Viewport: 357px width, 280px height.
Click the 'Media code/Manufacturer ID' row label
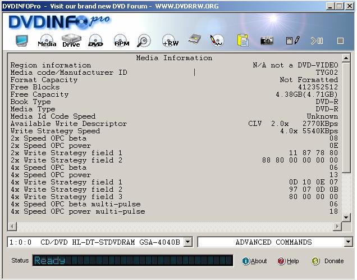click(68, 73)
